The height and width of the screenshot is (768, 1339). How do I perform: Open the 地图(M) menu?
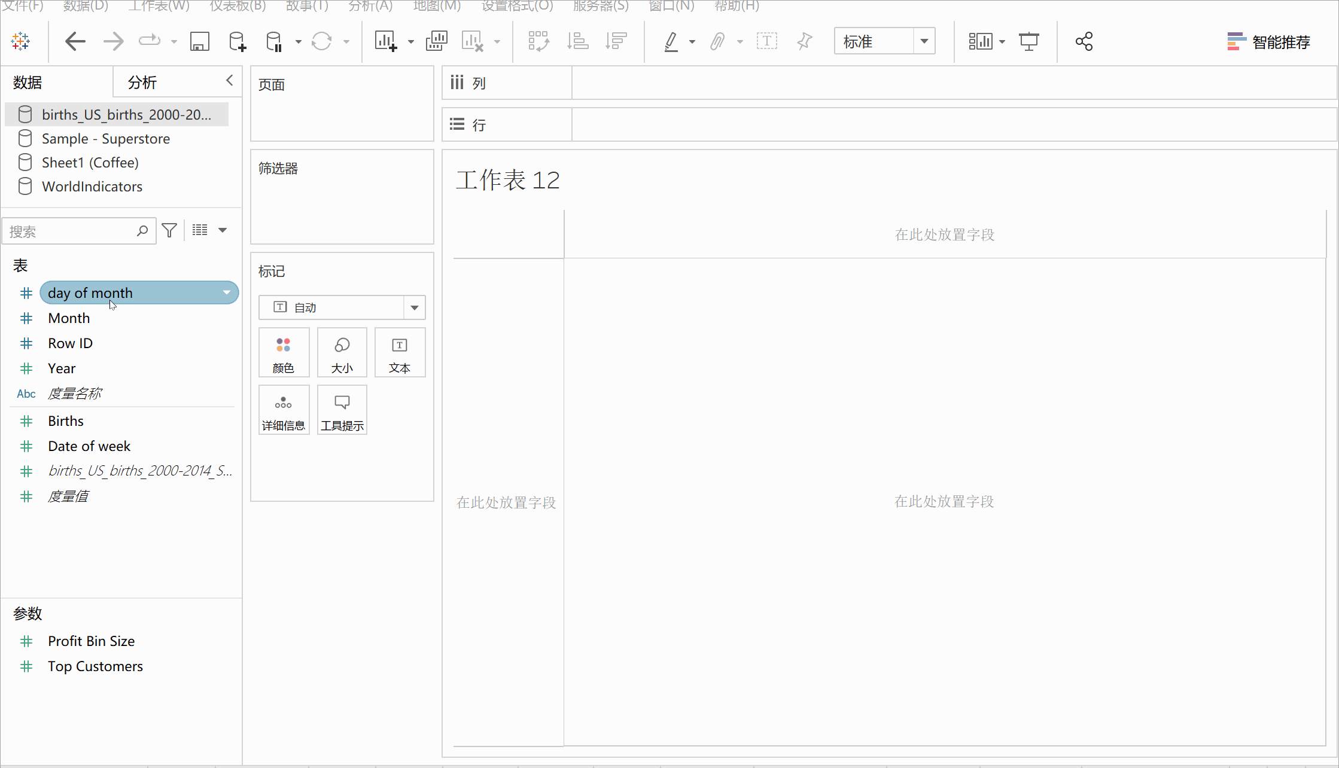click(x=437, y=6)
